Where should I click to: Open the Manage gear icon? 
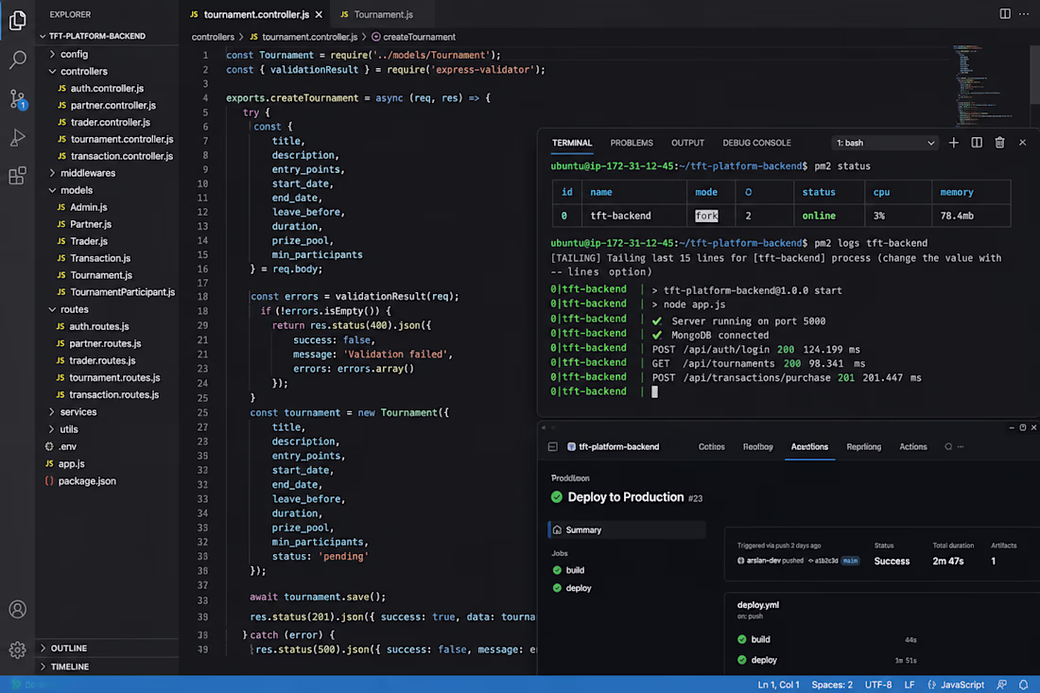pos(18,650)
